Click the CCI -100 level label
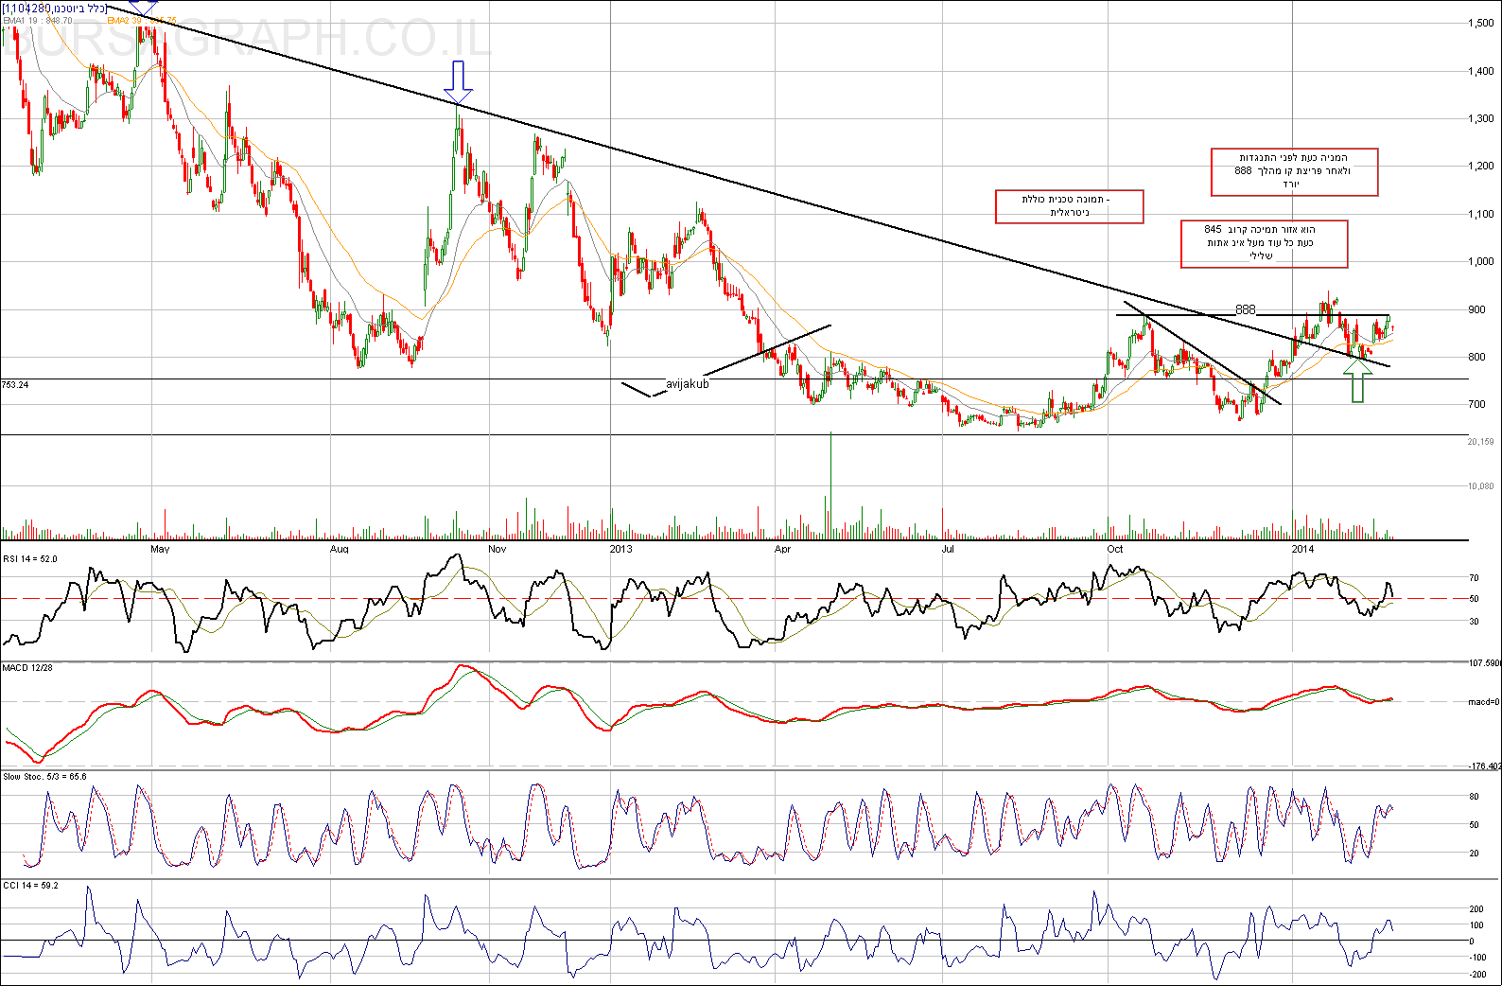1502x986 pixels. click(1478, 958)
